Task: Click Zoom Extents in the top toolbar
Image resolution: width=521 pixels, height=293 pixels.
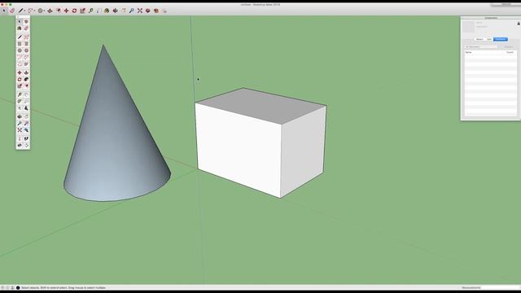Action: (x=139, y=11)
